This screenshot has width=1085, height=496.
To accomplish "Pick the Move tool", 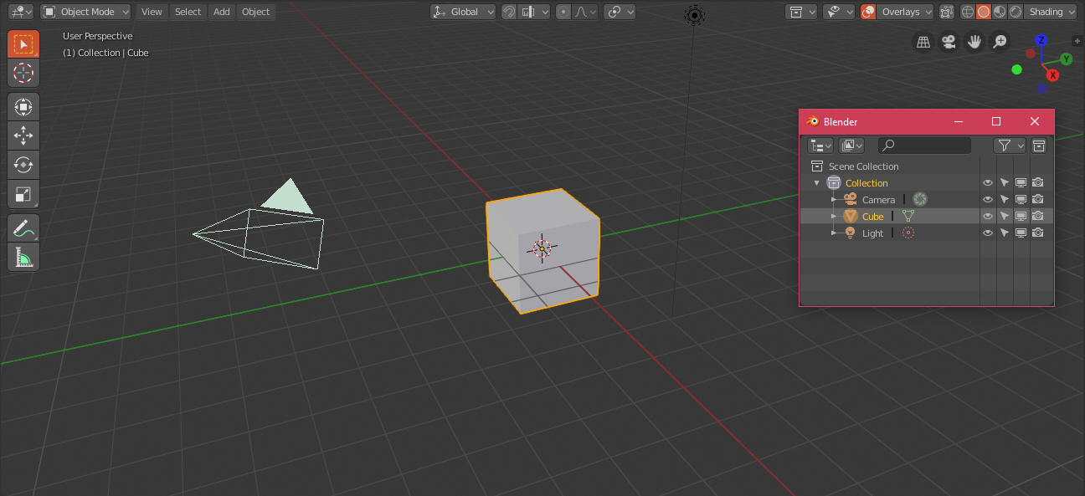I will [x=23, y=135].
